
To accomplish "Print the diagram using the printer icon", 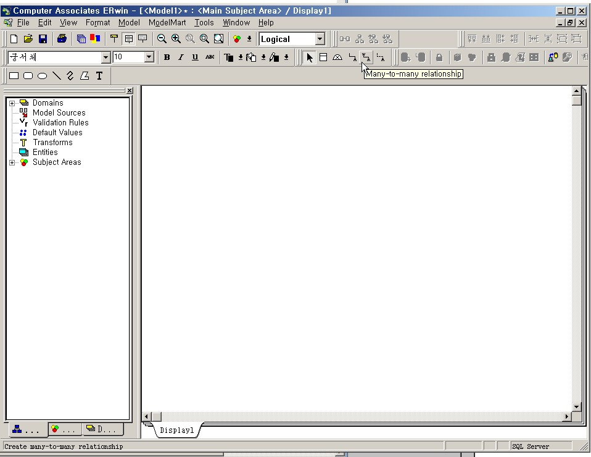I will click(x=62, y=39).
